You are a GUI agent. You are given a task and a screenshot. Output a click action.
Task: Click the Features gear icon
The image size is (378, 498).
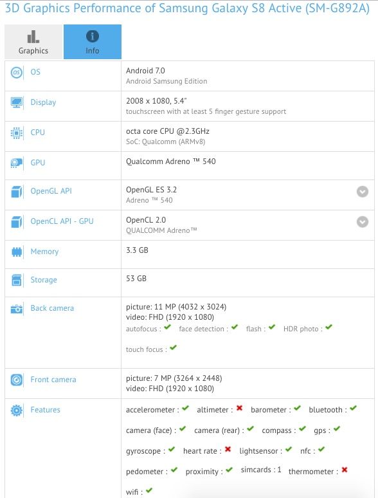[x=17, y=410]
